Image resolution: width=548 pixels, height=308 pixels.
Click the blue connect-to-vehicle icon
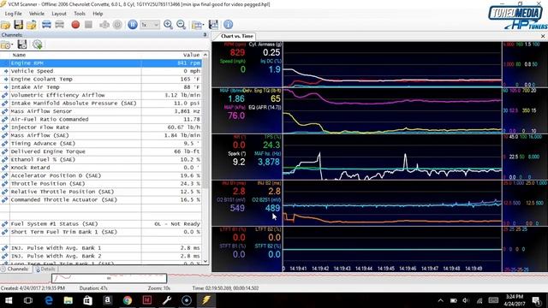(x=46, y=25)
